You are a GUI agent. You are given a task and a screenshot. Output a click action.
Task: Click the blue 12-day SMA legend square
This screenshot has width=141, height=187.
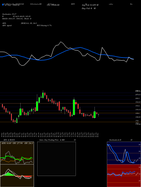[3, 5]
